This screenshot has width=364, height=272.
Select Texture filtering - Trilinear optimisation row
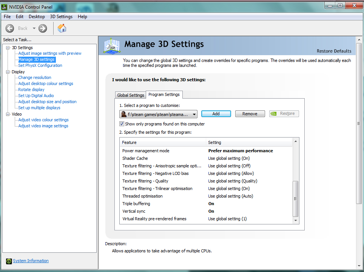tap(206, 189)
